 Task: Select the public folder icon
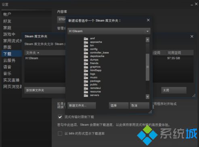[86, 85]
